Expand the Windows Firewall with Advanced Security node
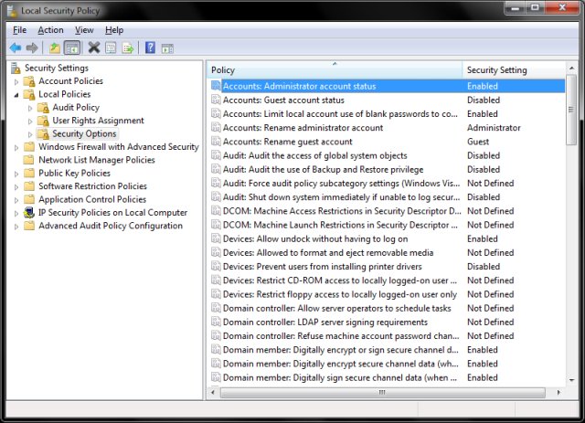This screenshot has height=423, width=585. [x=16, y=147]
